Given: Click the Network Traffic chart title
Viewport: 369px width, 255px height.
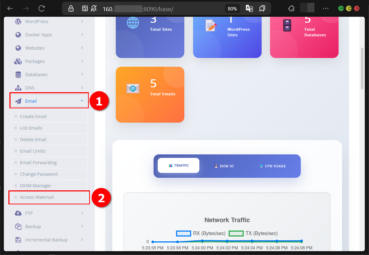Looking at the screenshot, I should [227, 220].
